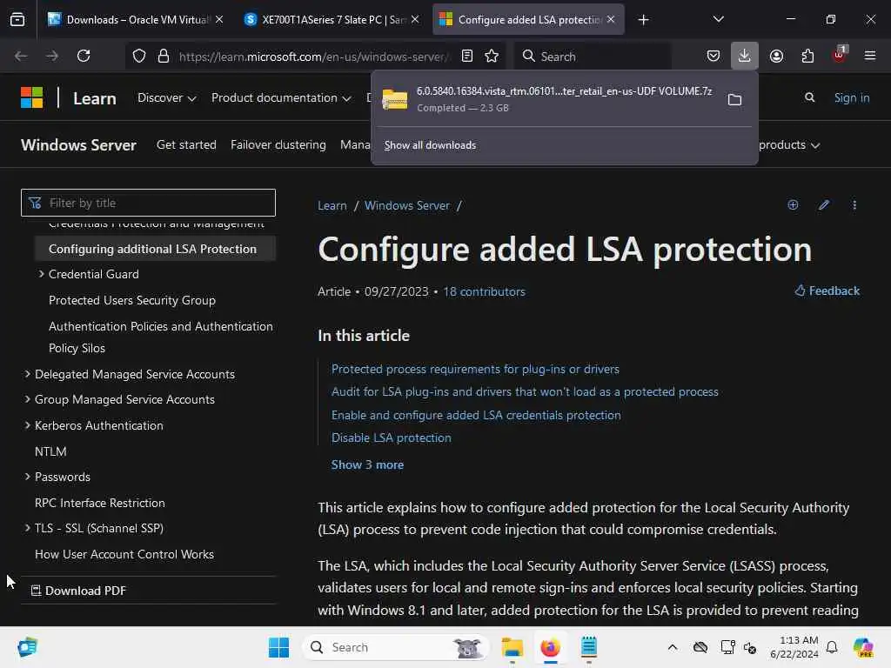Open Windows Start menu

click(x=278, y=647)
